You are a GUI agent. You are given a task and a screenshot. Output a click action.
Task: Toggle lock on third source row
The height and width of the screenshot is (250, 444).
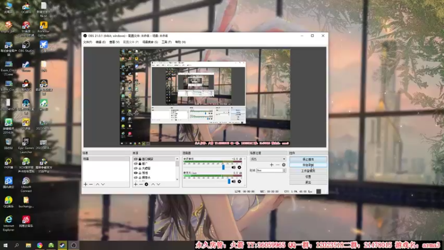[x=140, y=168]
